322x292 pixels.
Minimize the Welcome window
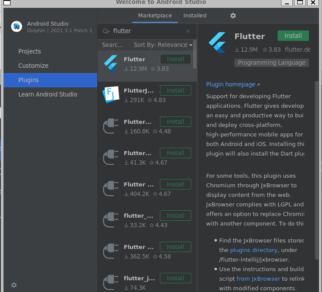click(x=287, y=3)
